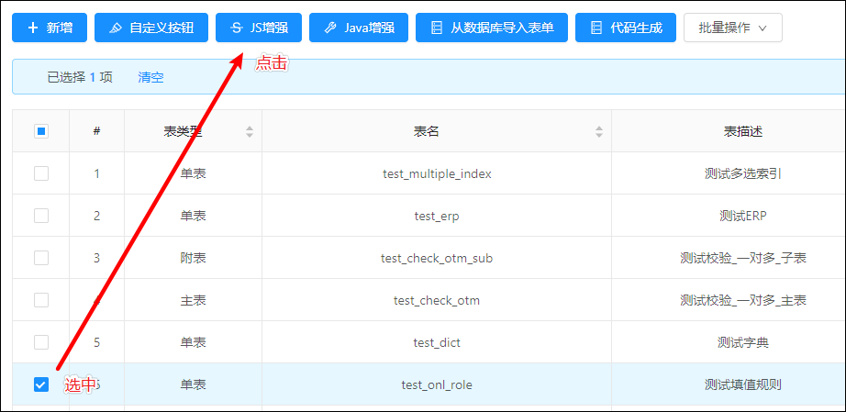Click the test_check_otm table name cell
The height and width of the screenshot is (412, 846).
click(437, 300)
